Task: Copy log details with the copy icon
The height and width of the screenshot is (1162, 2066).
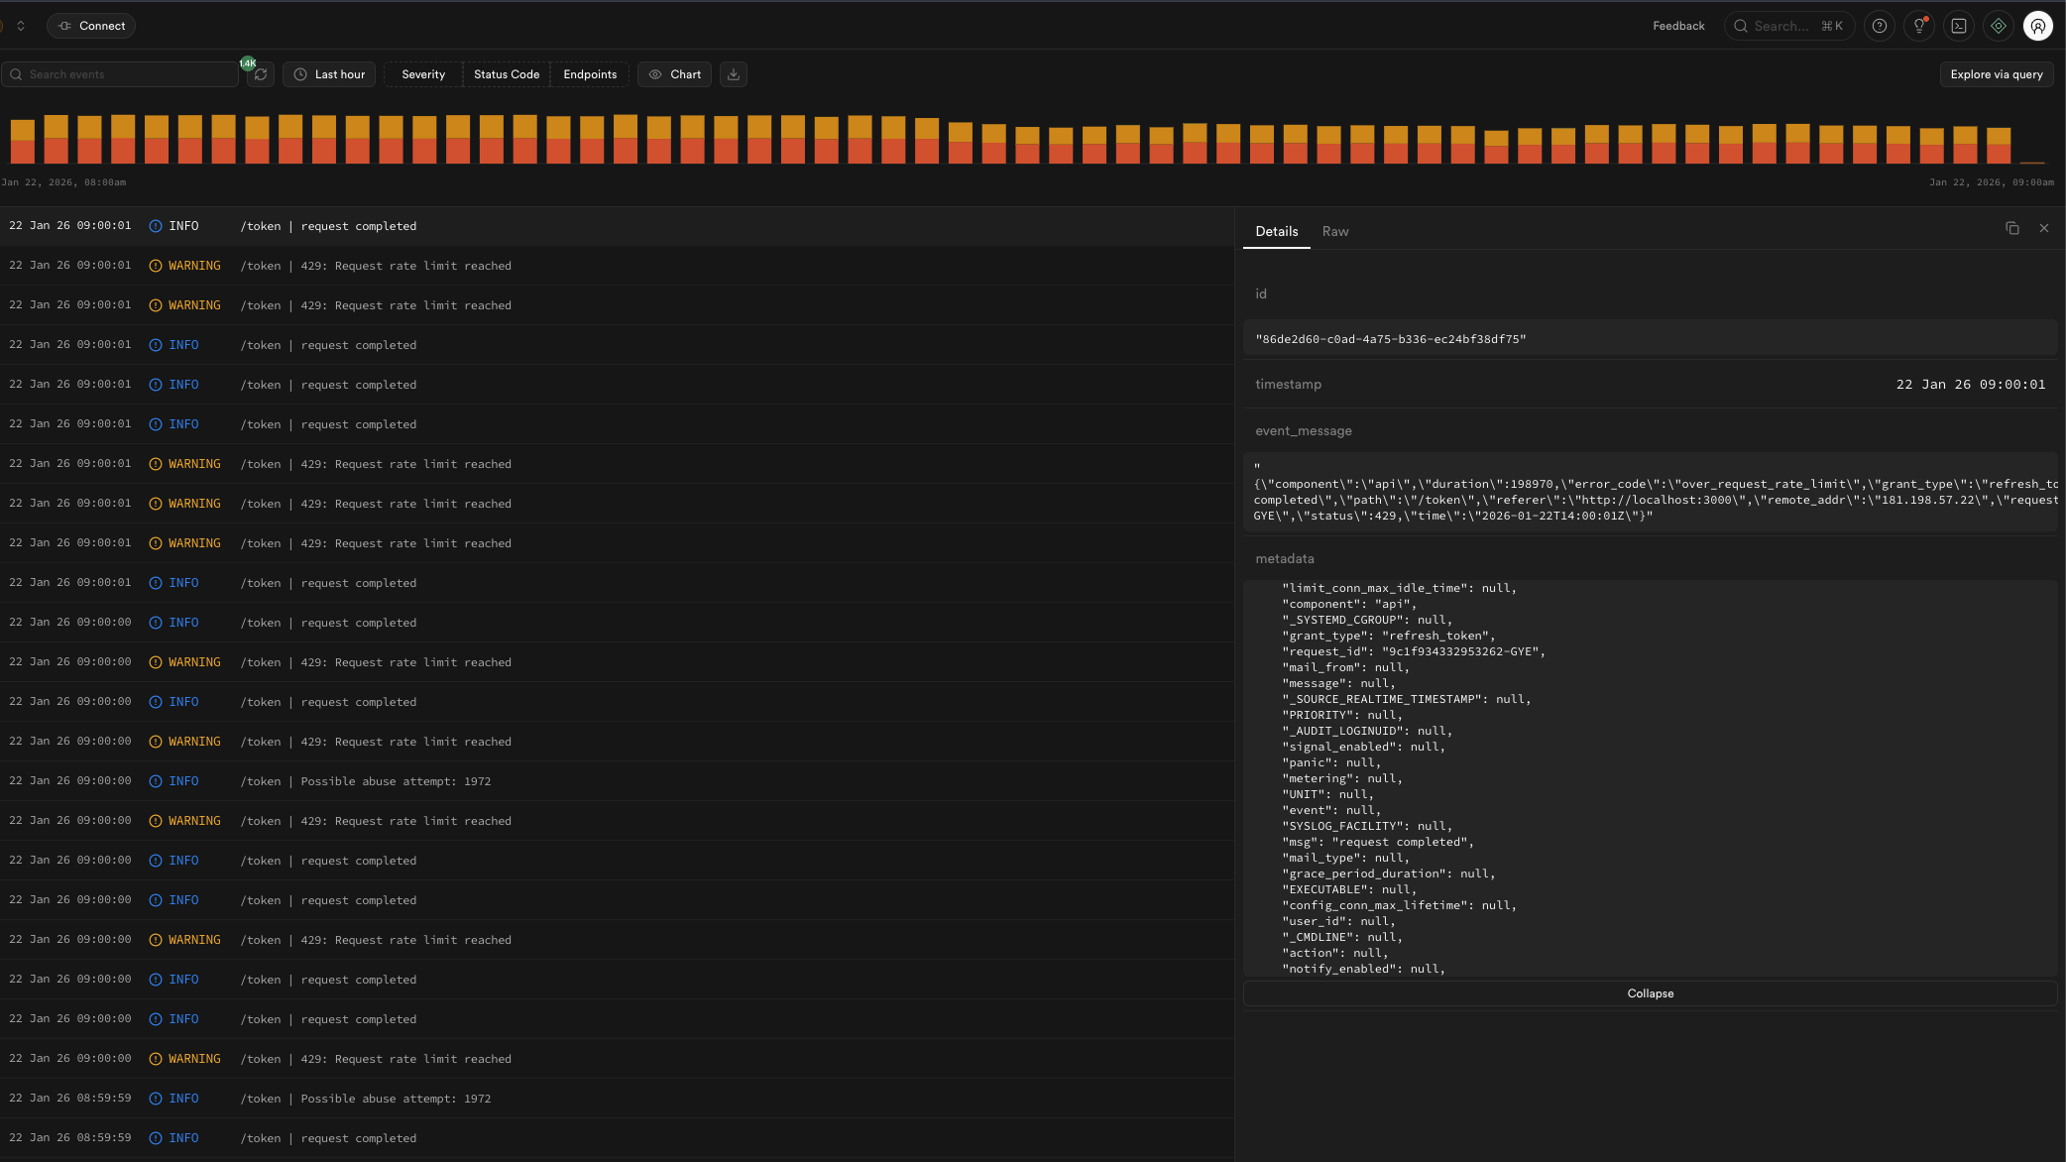Action: [x=2011, y=228]
